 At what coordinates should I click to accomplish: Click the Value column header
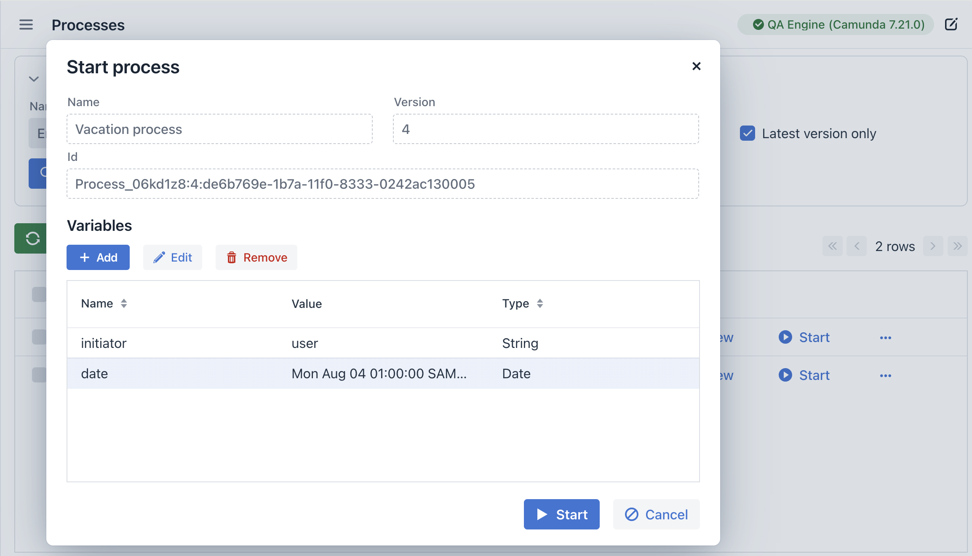tap(307, 304)
